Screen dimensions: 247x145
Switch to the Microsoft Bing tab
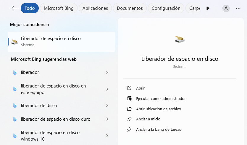click(59, 8)
